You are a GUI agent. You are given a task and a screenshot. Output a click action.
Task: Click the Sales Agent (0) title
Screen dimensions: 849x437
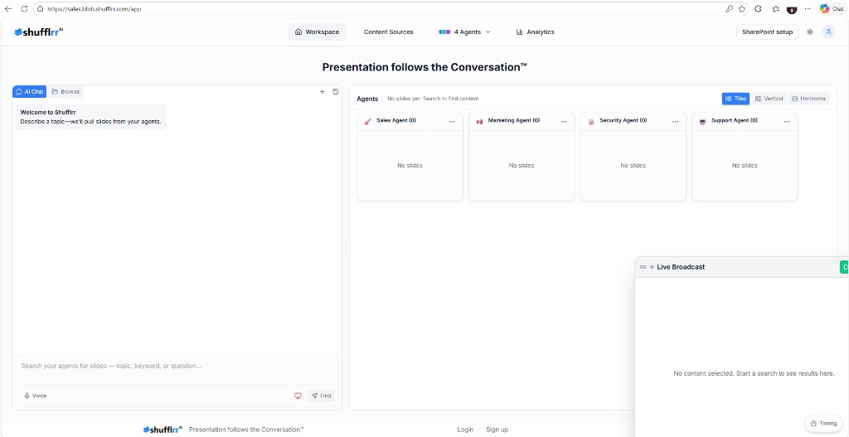396,120
